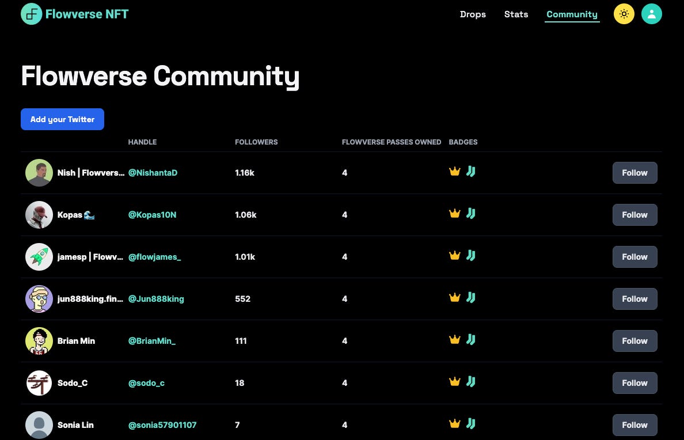684x440 pixels.
Task: Click the green badge on Brian Min's row
Action: [x=471, y=339]
